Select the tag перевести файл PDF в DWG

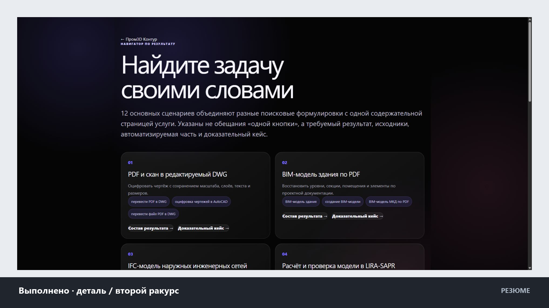[153, 214]
